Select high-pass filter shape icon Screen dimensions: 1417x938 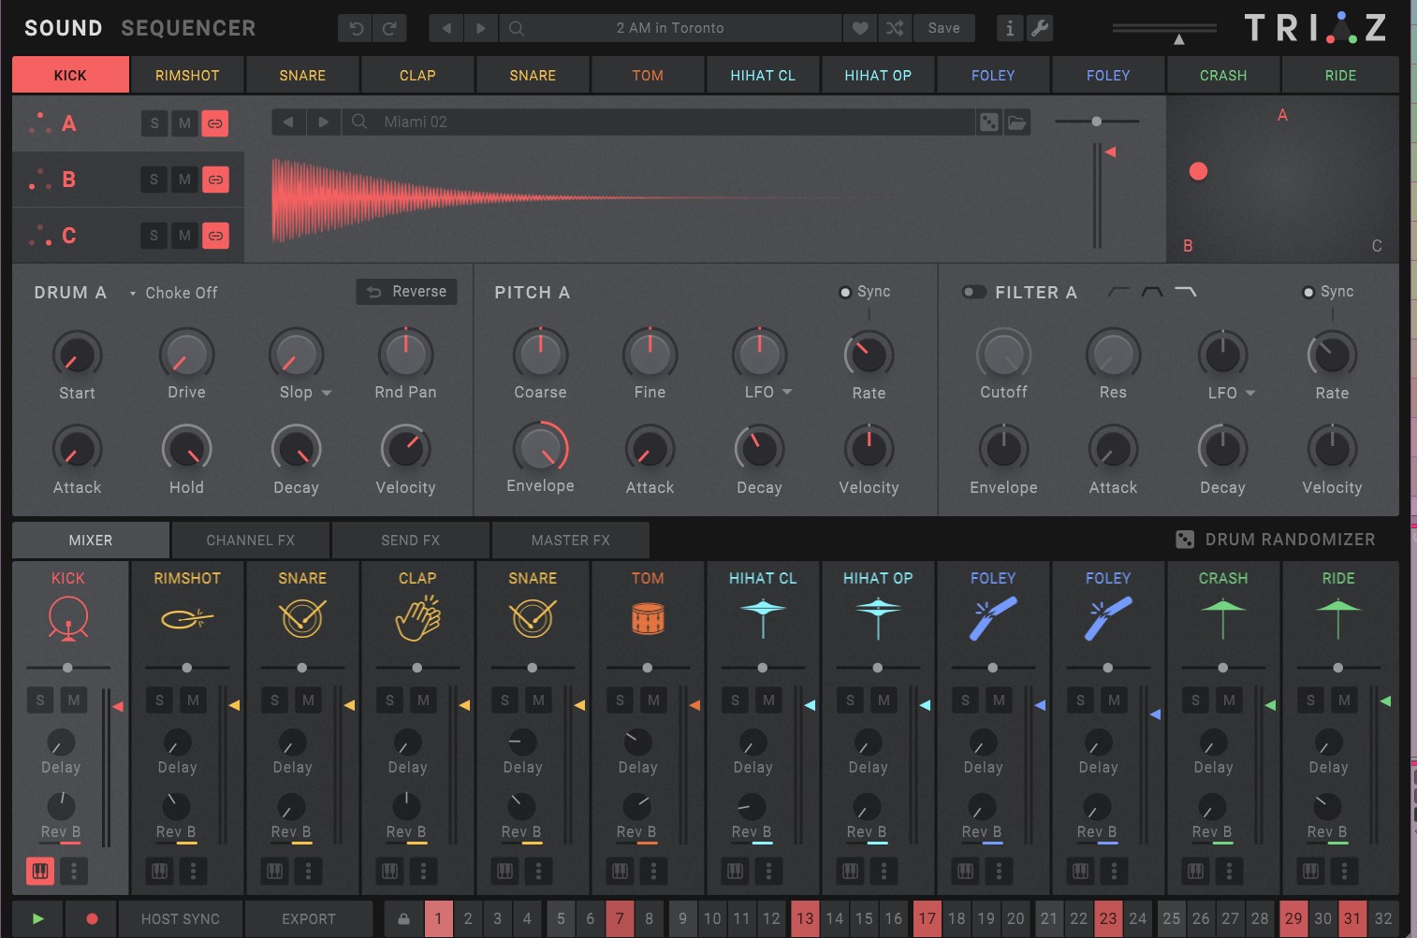1119,292
